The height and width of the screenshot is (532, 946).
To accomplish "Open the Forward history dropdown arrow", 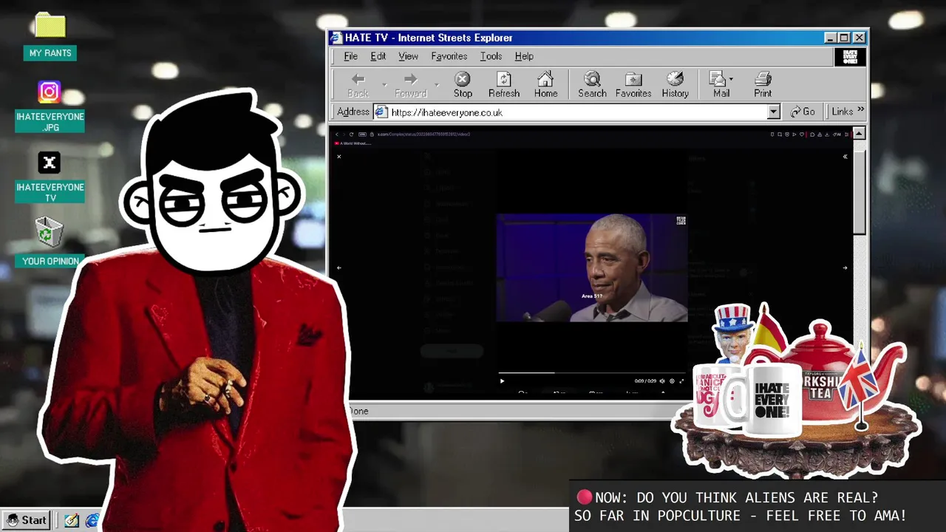I will [437, 85].
